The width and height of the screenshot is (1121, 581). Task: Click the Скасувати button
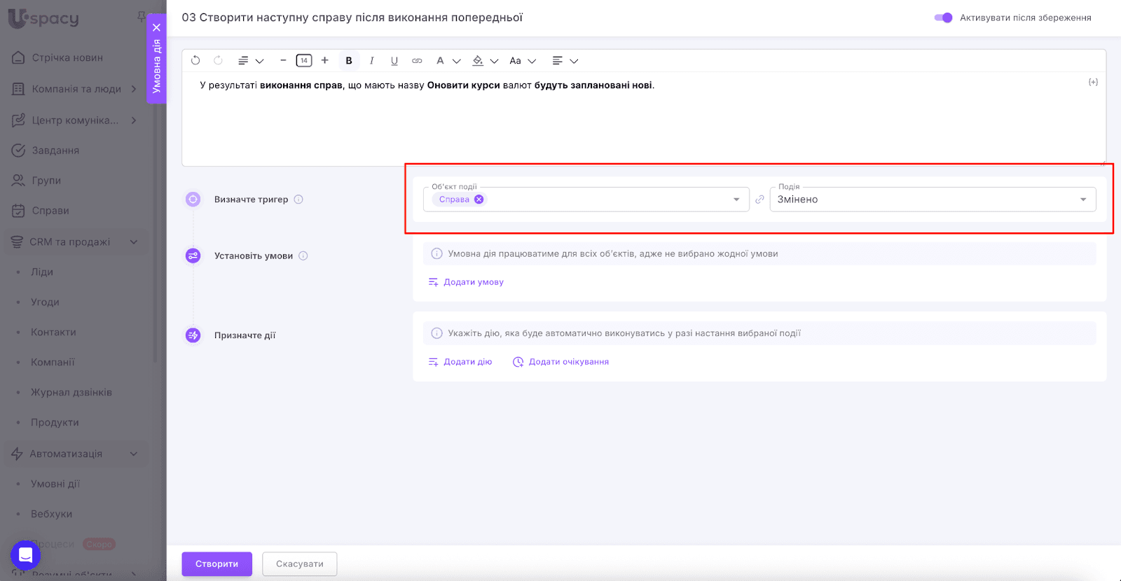tap(299, 564)
